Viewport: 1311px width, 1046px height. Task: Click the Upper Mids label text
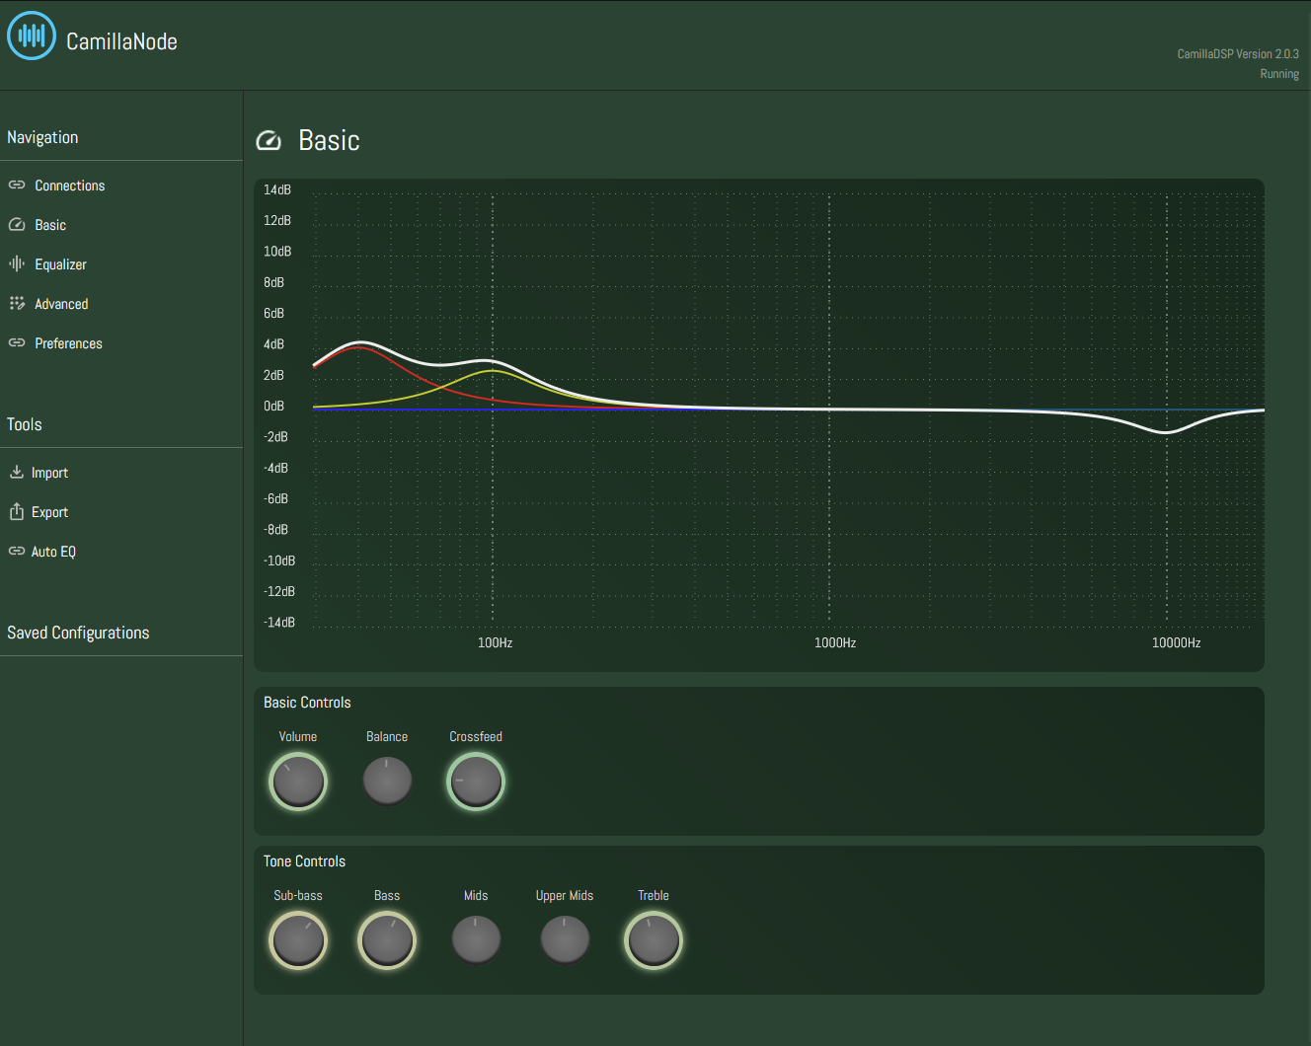pyautogui.click(x=565, y=896)
